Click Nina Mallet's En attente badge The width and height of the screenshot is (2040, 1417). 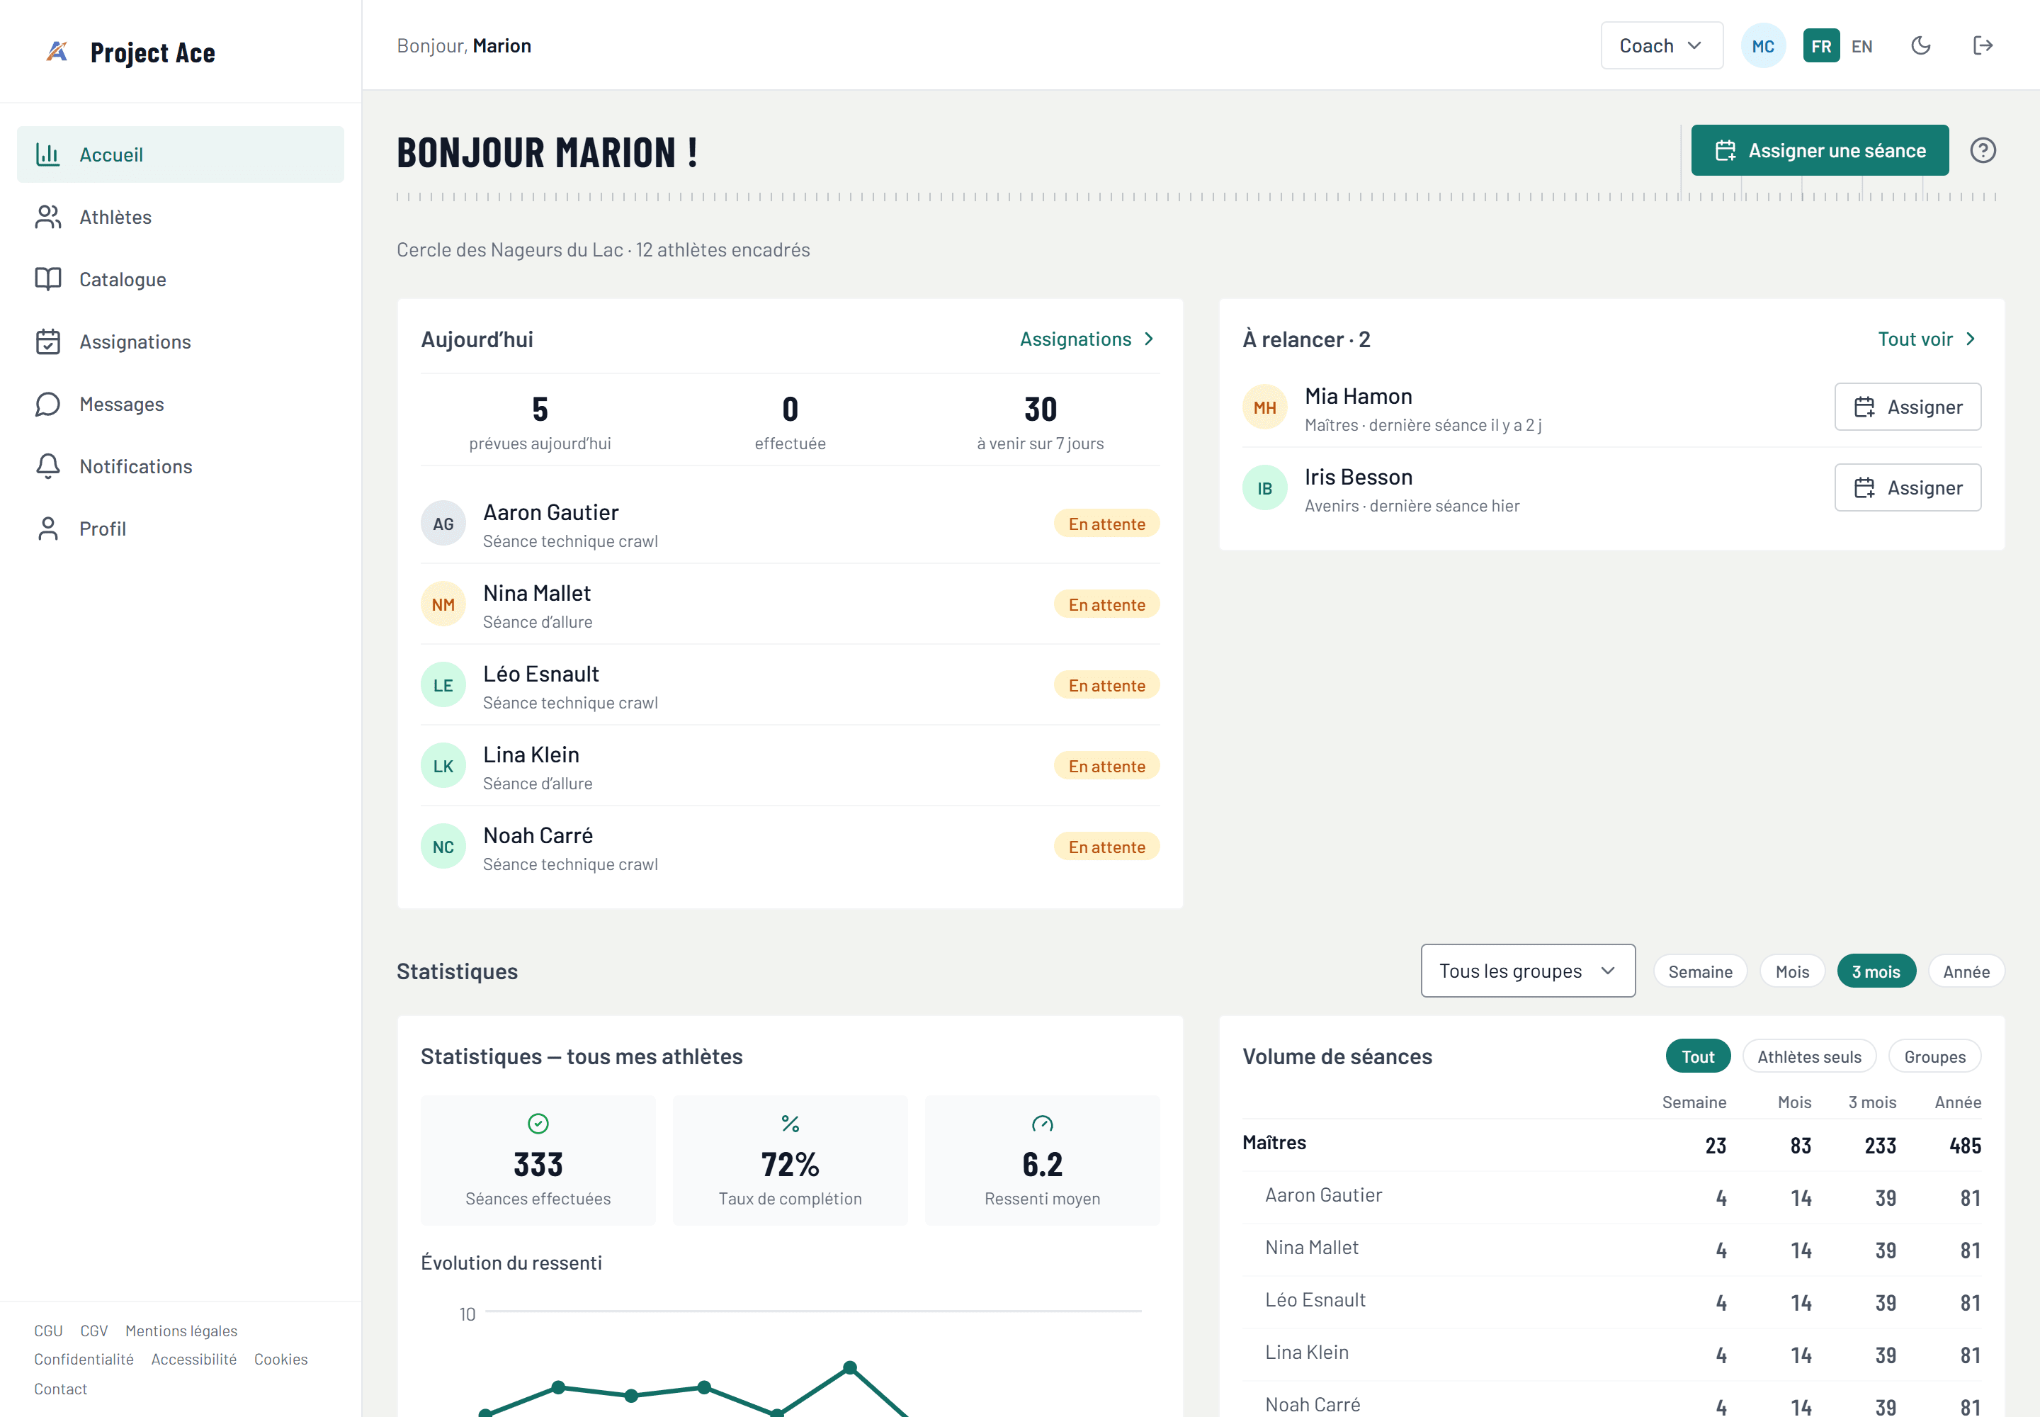pos(1106,604)
